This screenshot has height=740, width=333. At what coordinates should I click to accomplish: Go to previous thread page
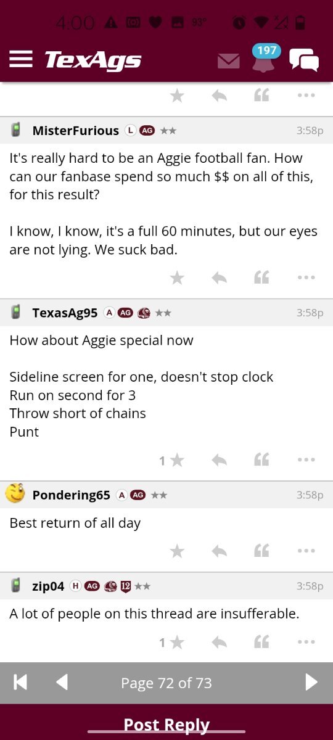click(x=62, y=682)
